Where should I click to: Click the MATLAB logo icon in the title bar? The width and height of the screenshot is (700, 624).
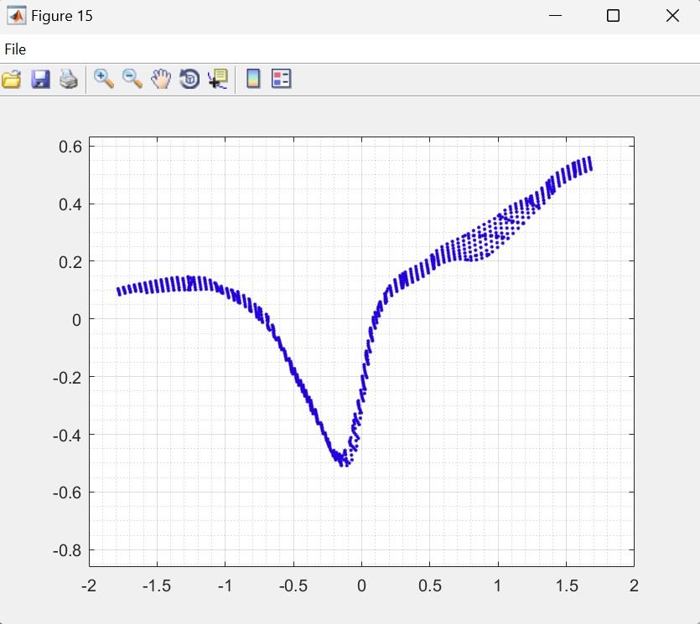pyautogui.click(x=16, y=16)
